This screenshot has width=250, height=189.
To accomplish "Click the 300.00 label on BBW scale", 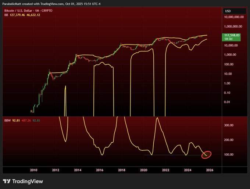I will (x=229, y=125).
